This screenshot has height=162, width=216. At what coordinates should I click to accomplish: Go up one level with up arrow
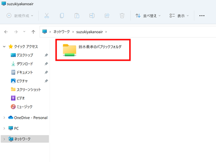[33, 32]
